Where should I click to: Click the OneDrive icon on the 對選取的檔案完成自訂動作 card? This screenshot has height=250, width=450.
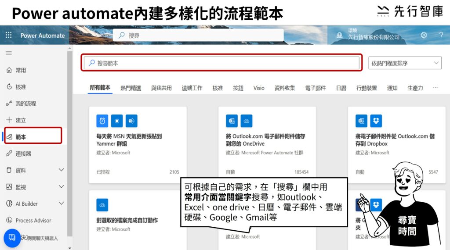(x=102, y=205)
